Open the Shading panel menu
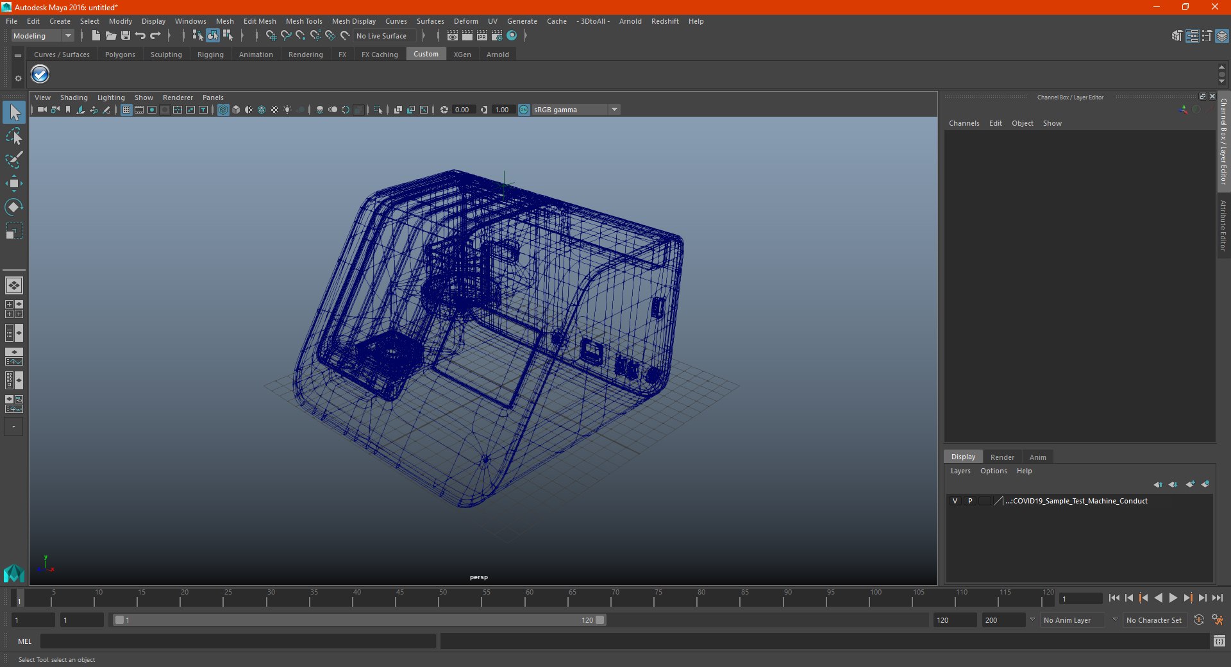Image resolution: width=1231 pixels, height=667 pixels. 74,97
